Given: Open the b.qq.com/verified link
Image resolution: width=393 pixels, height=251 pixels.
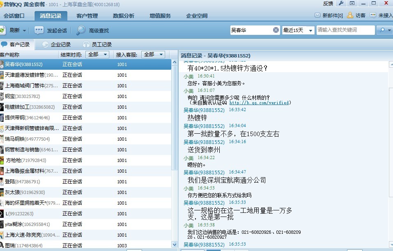Looking at the screenshot, I should coord(259,103).
